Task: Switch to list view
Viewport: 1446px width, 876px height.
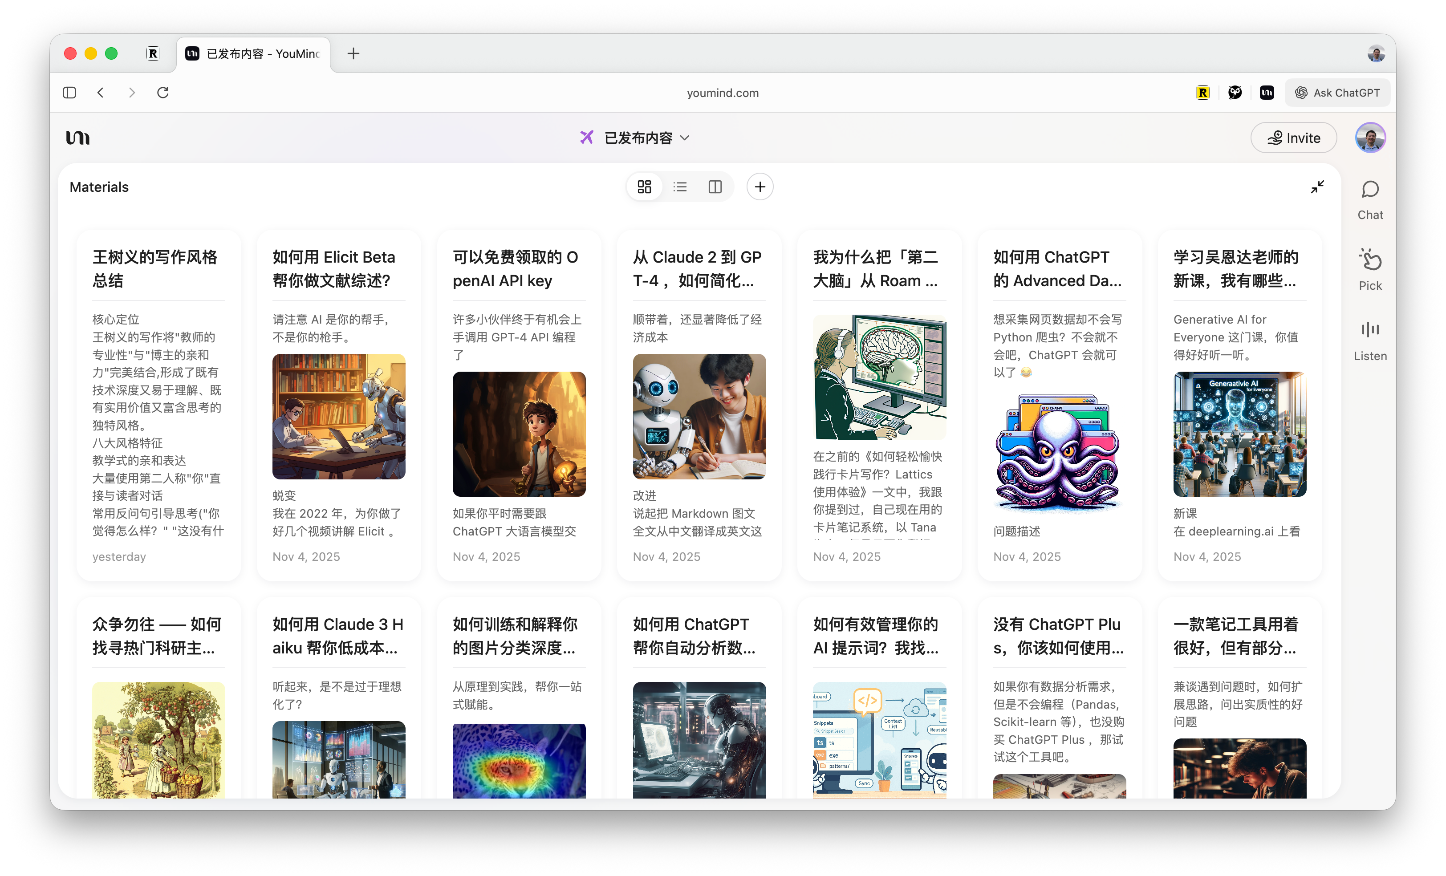Action: pyautogui.click(x=679, y=187)
